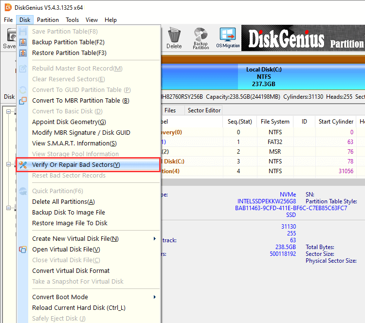This screenshot has height=323, width=365.
Task: Click the Restore Partition Table menu icon
Action: click(23, 53)
